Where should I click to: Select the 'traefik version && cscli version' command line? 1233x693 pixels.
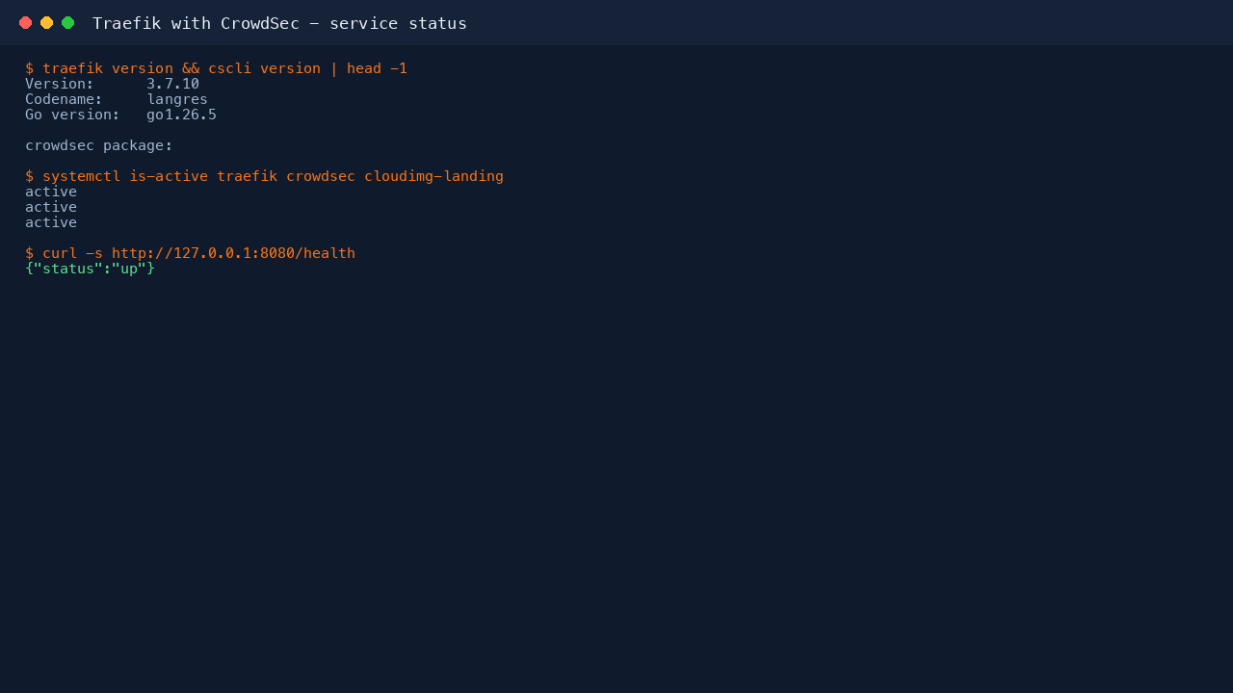pyautogui.click(x=216, y=68)
